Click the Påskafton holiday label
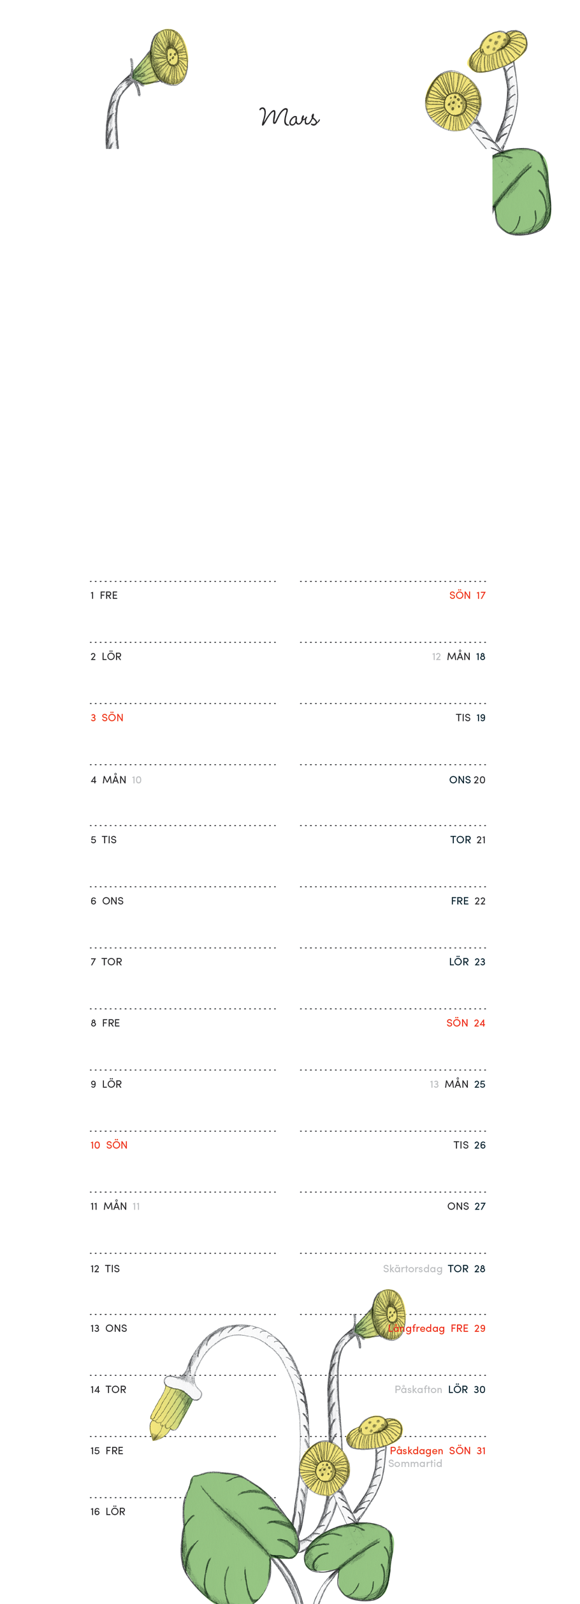 418,1389
